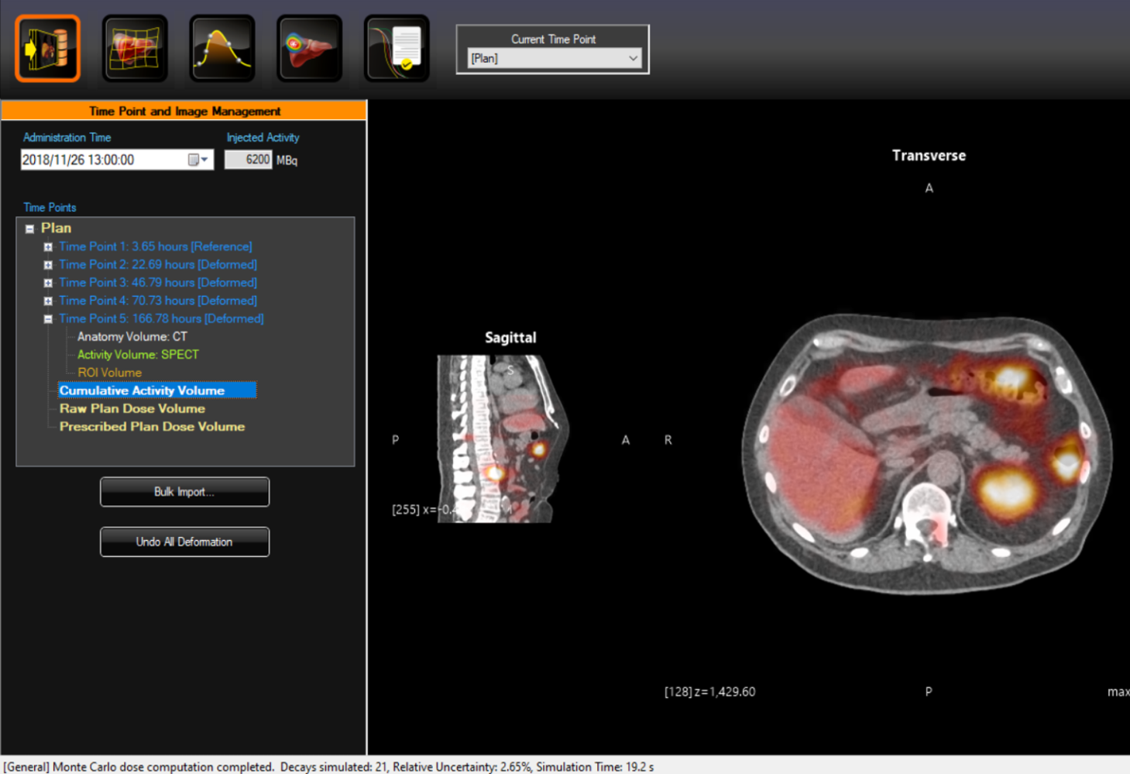Select the ROI Volume entry
Viewport: 1130px width, 774px height.
pyautogui.click(x=109, y=372)
